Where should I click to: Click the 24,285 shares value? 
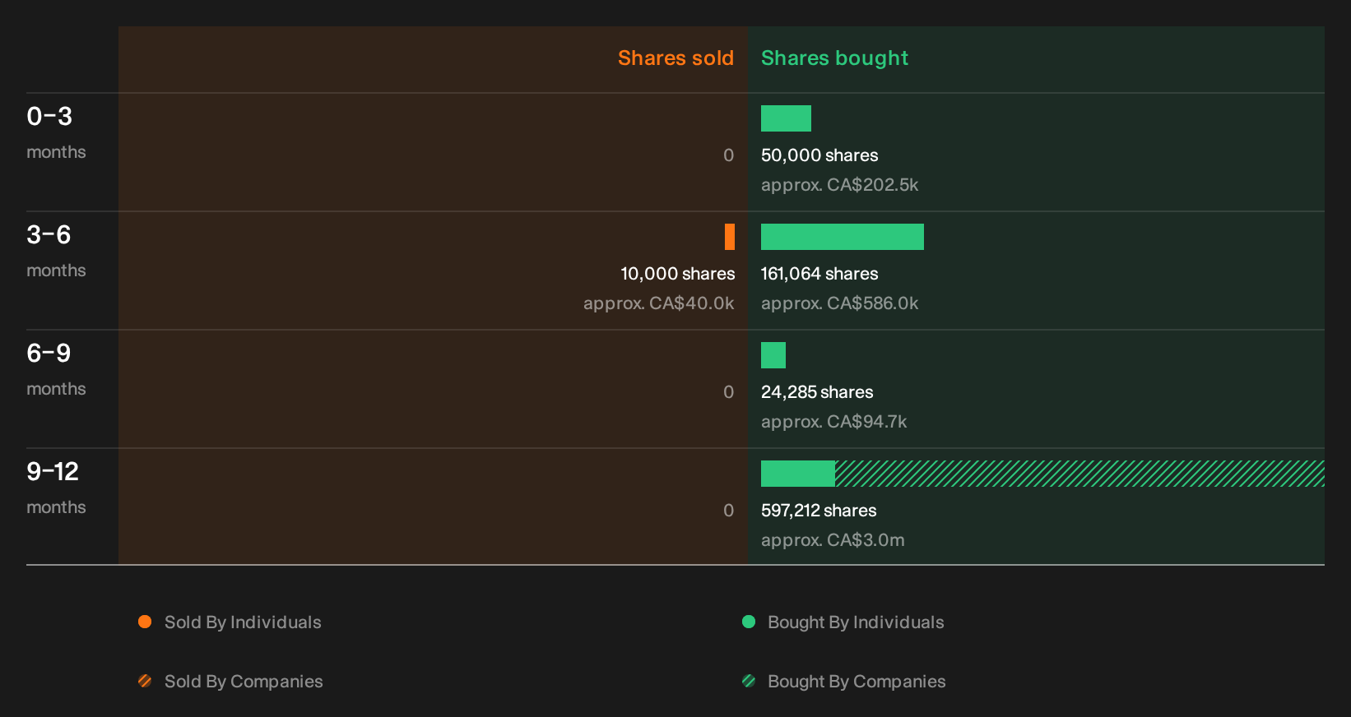point(817,392)
